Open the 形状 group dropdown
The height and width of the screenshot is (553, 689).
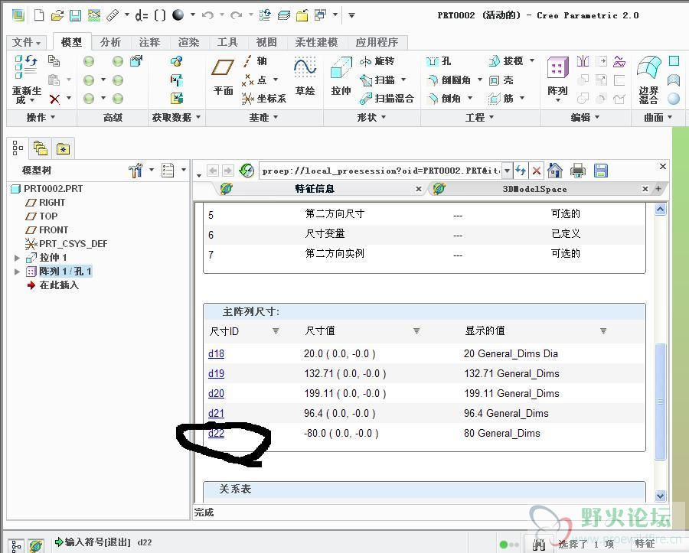pyautogui.click(x=372, y=117)
